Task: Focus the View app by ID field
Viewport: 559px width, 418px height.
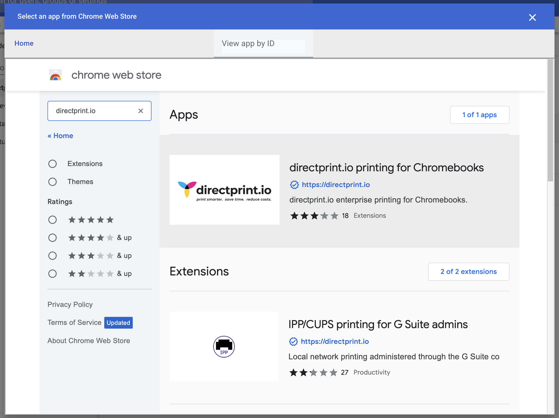Action: (263, 44)
